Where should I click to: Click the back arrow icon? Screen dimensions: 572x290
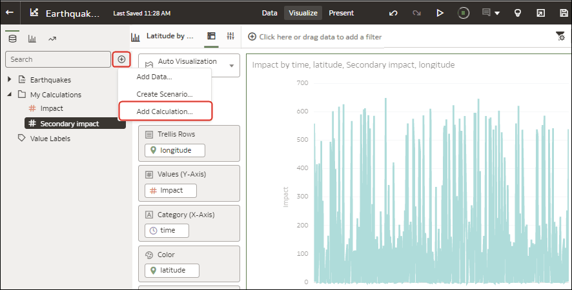click(10, 12)
